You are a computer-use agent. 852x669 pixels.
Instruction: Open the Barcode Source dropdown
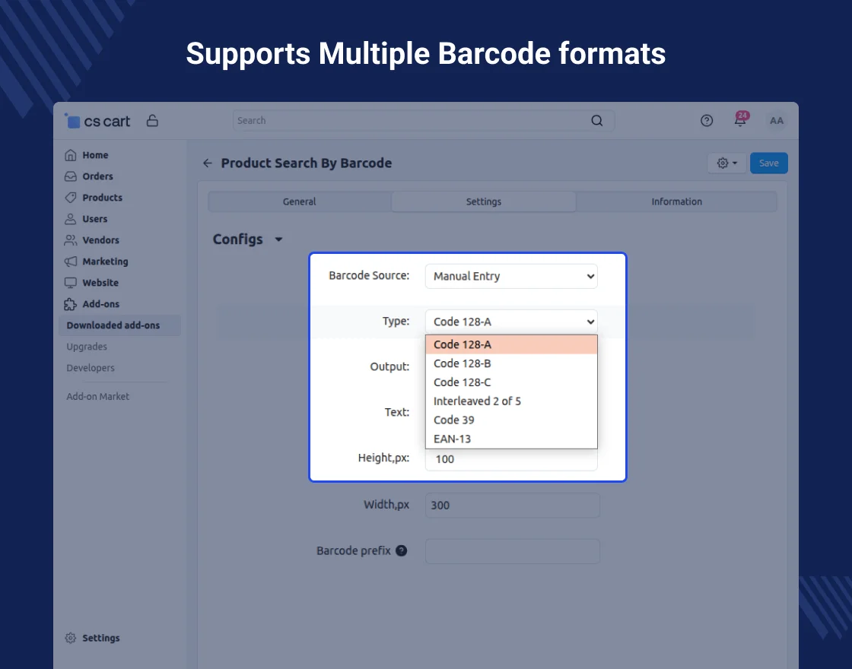pos(511,276)
